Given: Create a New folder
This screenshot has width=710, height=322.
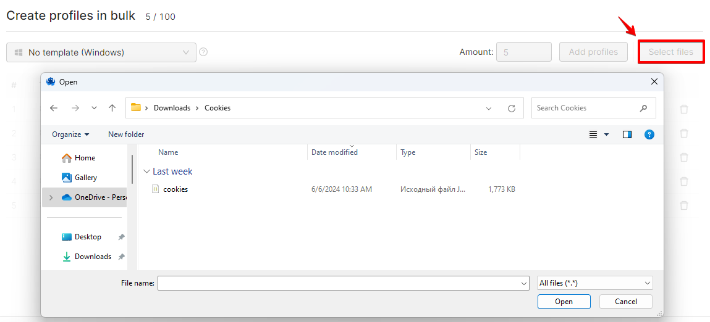Looking at the screenshot, I should pos(126,134).
